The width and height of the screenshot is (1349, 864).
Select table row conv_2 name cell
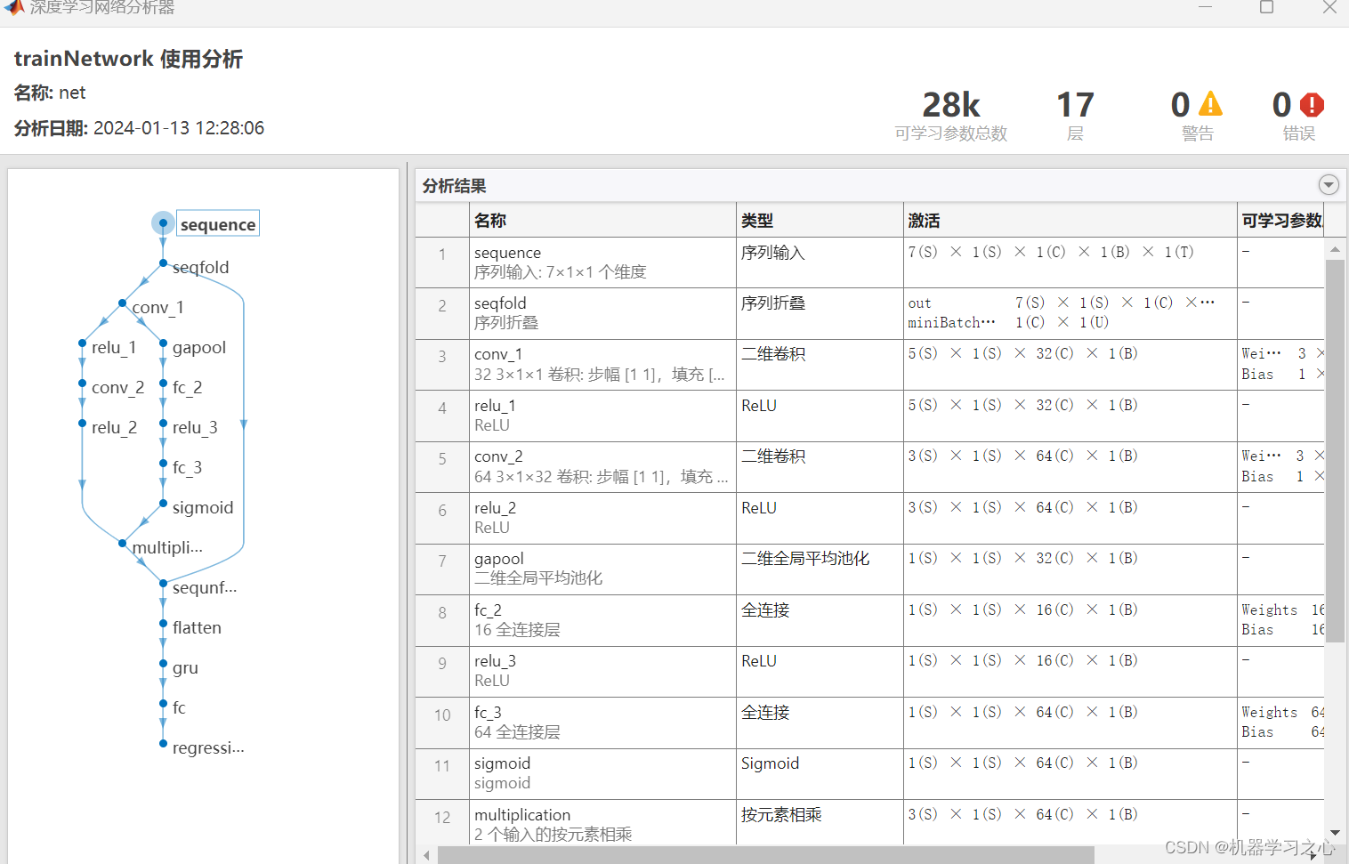pos(602,466)
